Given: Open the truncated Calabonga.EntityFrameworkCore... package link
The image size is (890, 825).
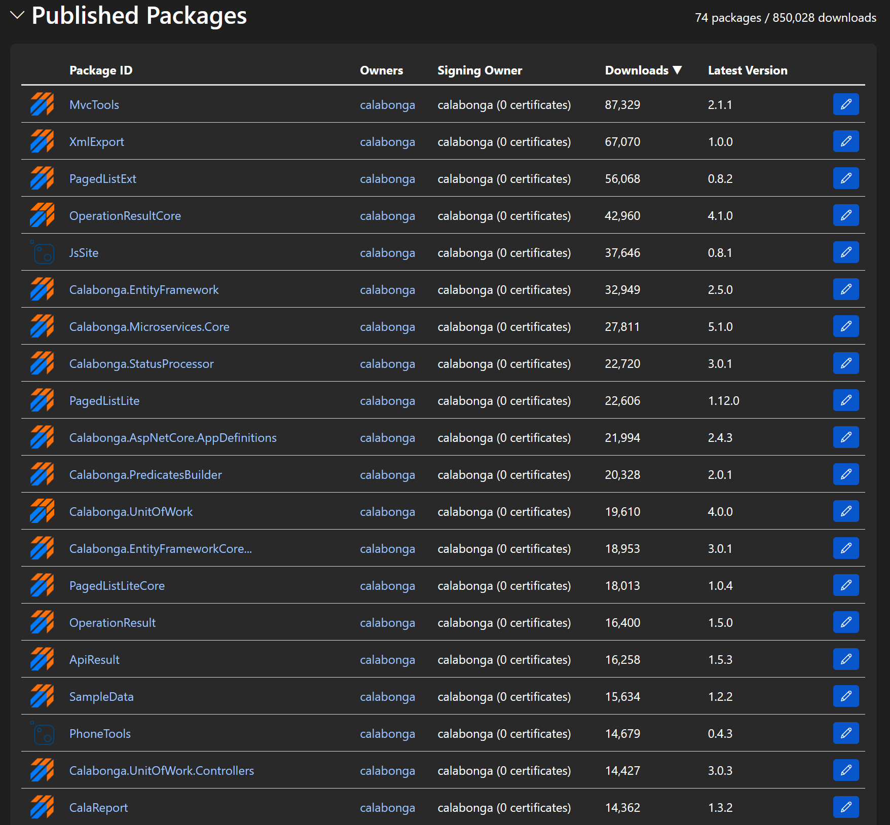Looking at the screenshot, I should tap(161, 549).
